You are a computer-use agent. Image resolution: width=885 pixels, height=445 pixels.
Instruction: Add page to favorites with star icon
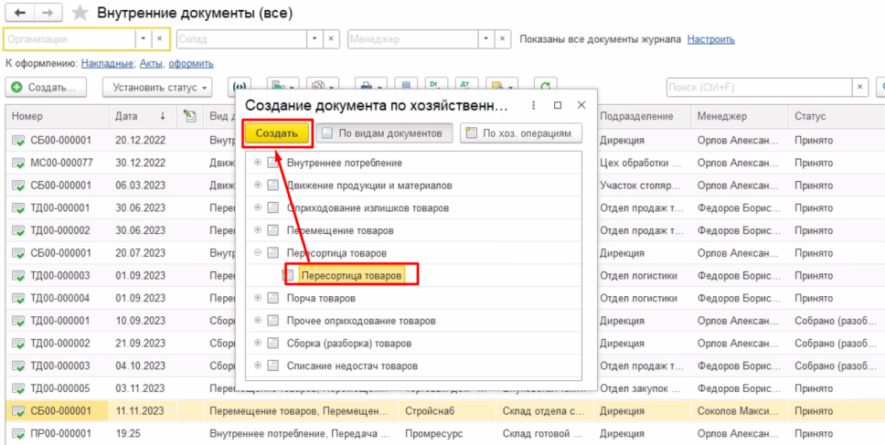pyautogui.click(x=80, y=13)
